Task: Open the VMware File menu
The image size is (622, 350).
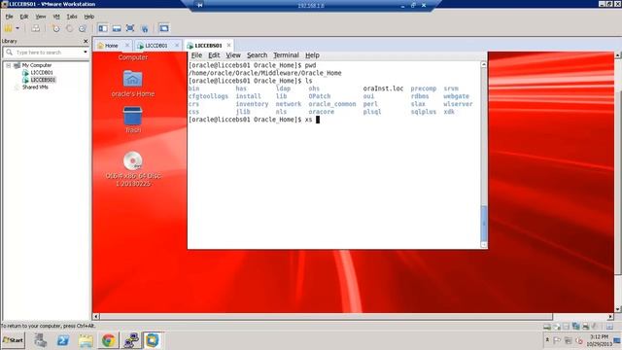Action: click(9, 17)
